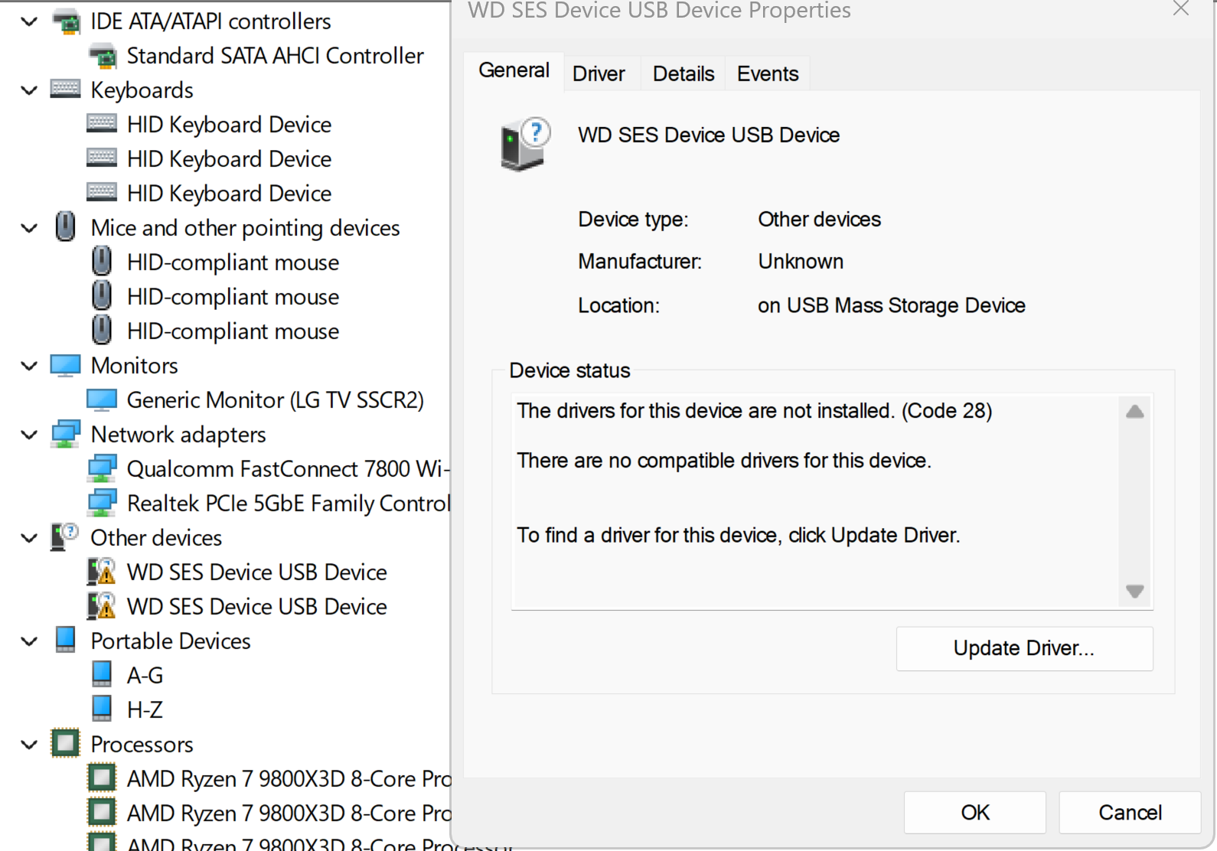Screen dimensions: 1217x851
Task: Click the Device status scroll up arrow
Action: click(1135, 412)
